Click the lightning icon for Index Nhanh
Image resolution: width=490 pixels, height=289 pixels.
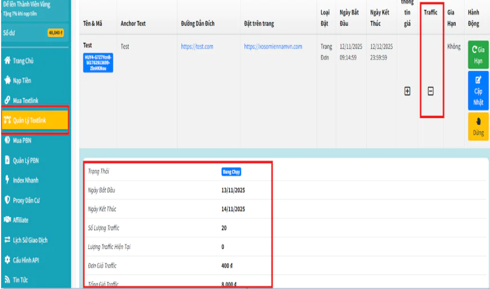(x=7, y=180)
